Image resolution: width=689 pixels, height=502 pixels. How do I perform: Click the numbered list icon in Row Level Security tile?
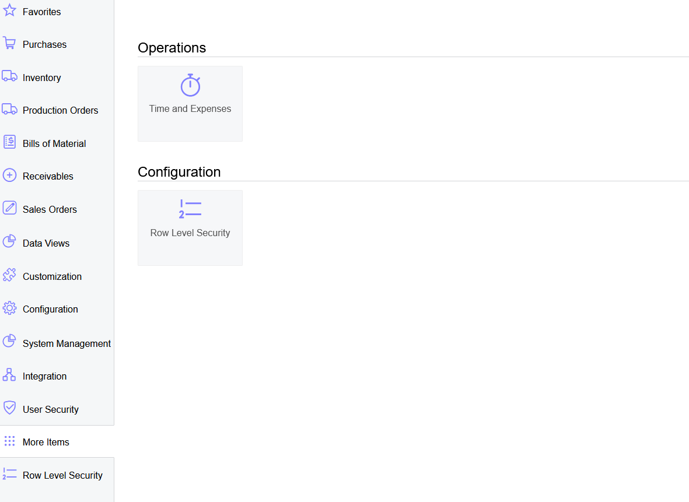point(190,209)
